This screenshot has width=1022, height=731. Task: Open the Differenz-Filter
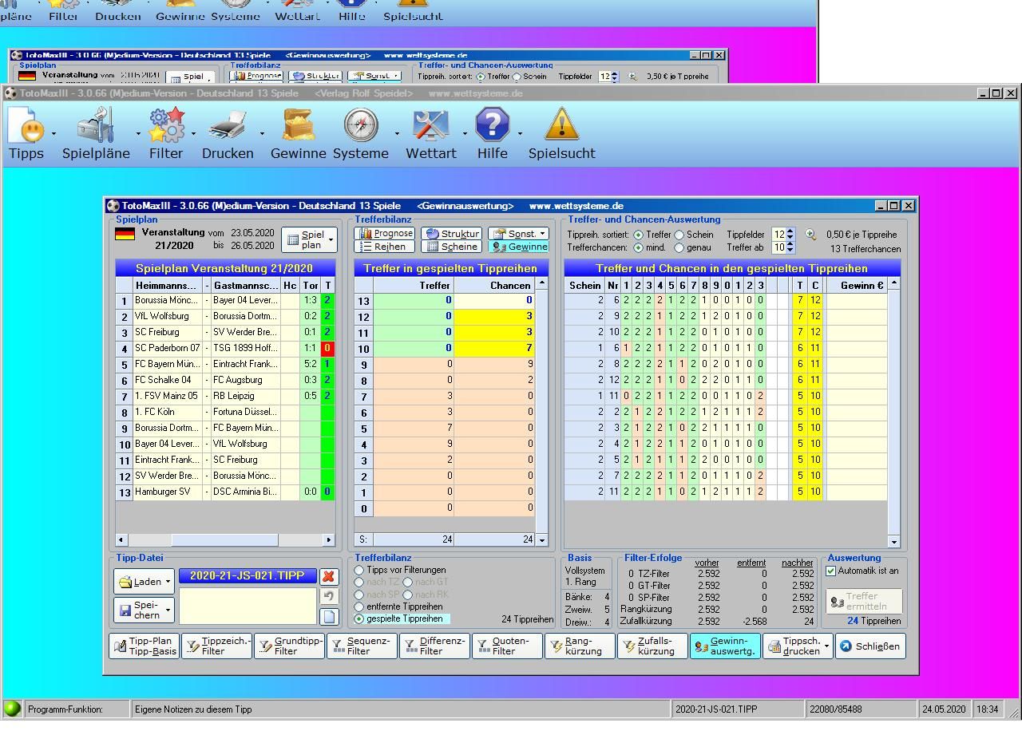pos(434,646)
